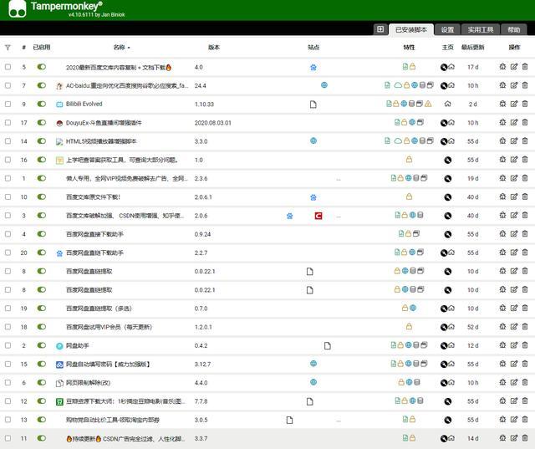The width and height of the screenshot is (535, 449).
Task: Edit script number 13
Action: [514, 419]
